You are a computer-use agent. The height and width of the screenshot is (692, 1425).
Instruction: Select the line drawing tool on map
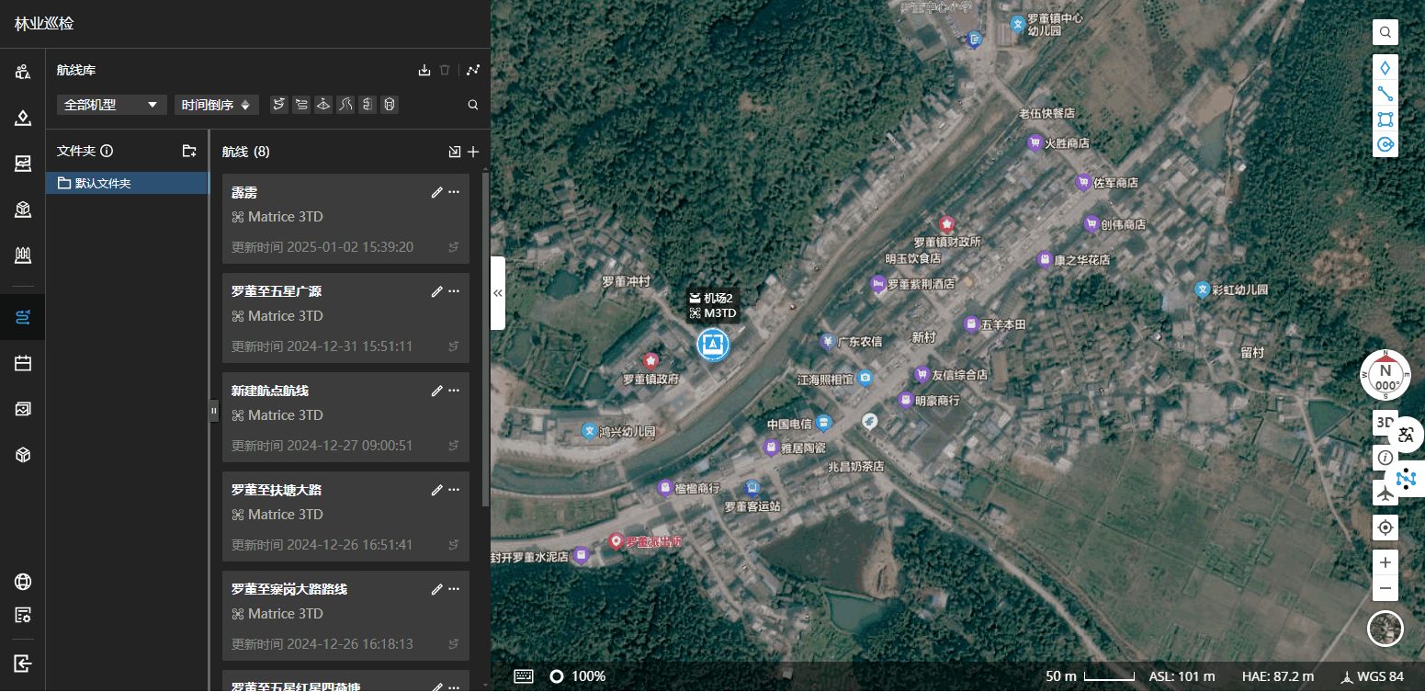coord(1385,94)
